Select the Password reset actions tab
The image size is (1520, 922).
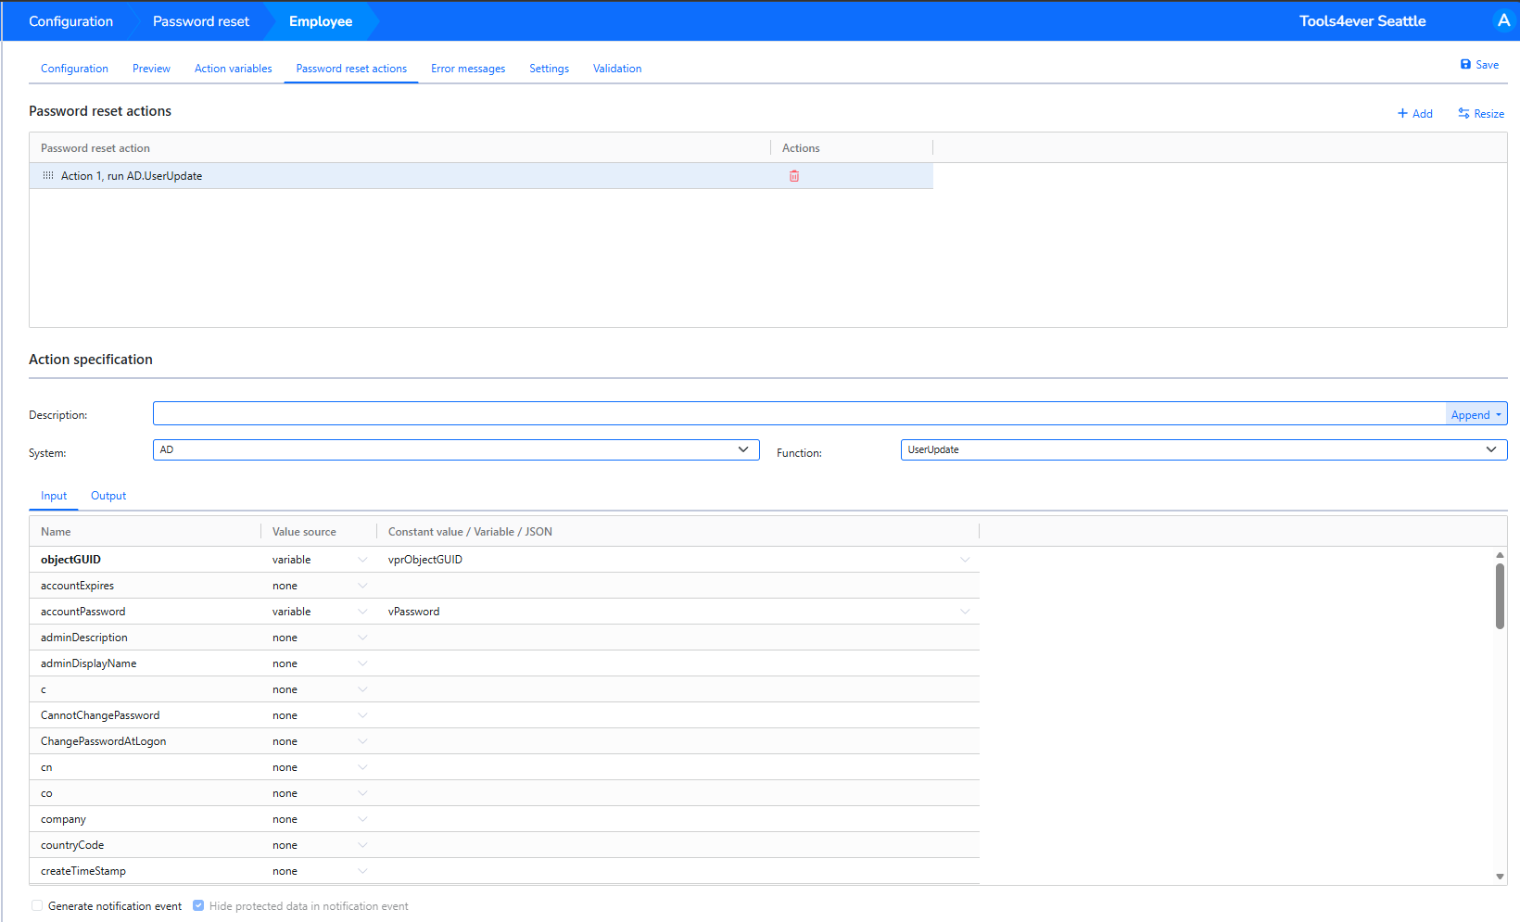[x=351, y=69]
